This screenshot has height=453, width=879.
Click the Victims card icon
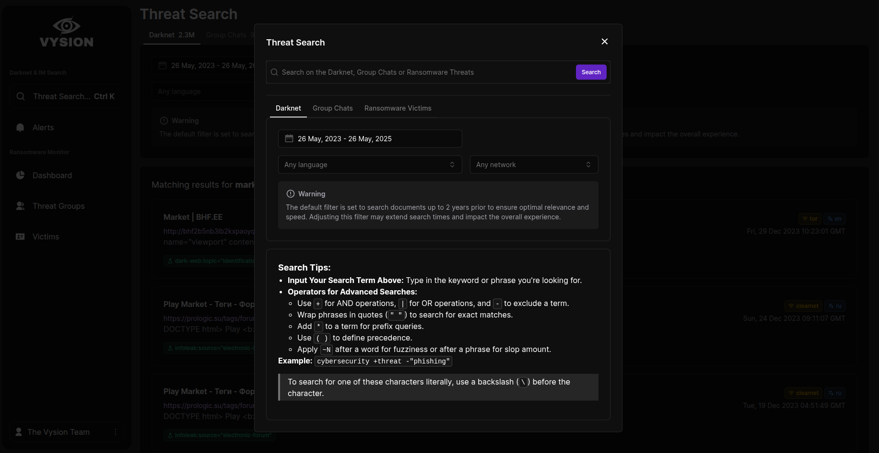click(x=20, y=237)
